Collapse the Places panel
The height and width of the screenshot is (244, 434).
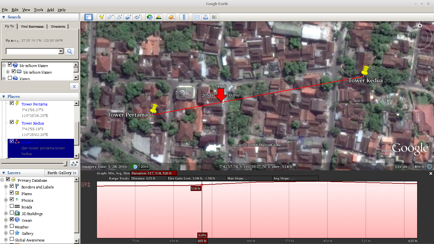pyautogui.click(x=4, y=97)
